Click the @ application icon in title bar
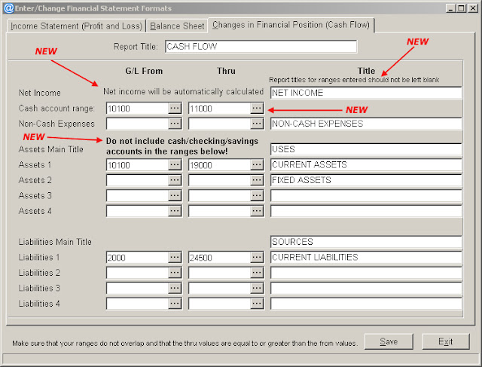 click(9, 8)
